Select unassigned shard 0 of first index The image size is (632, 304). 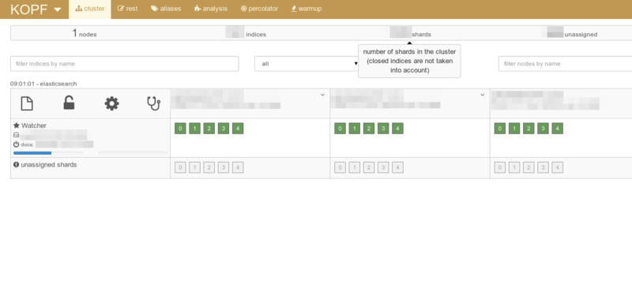pos(180,167)
